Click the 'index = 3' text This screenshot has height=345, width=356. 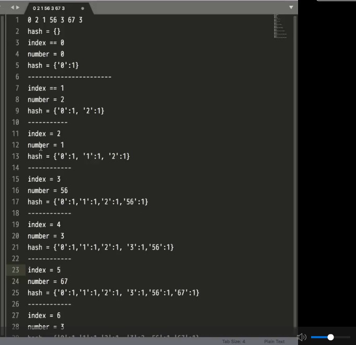point(44,179)
